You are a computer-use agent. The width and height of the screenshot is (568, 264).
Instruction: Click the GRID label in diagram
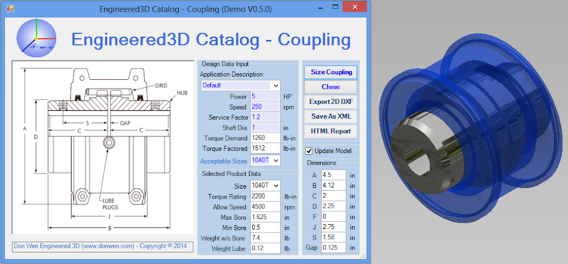click(161, 86)
